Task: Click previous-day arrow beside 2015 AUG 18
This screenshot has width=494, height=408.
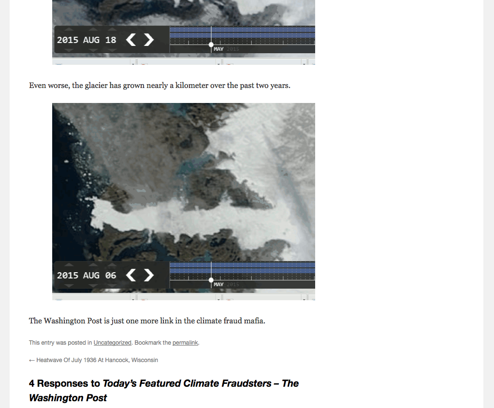Action: pyautogui.click(x=131, y=40)
